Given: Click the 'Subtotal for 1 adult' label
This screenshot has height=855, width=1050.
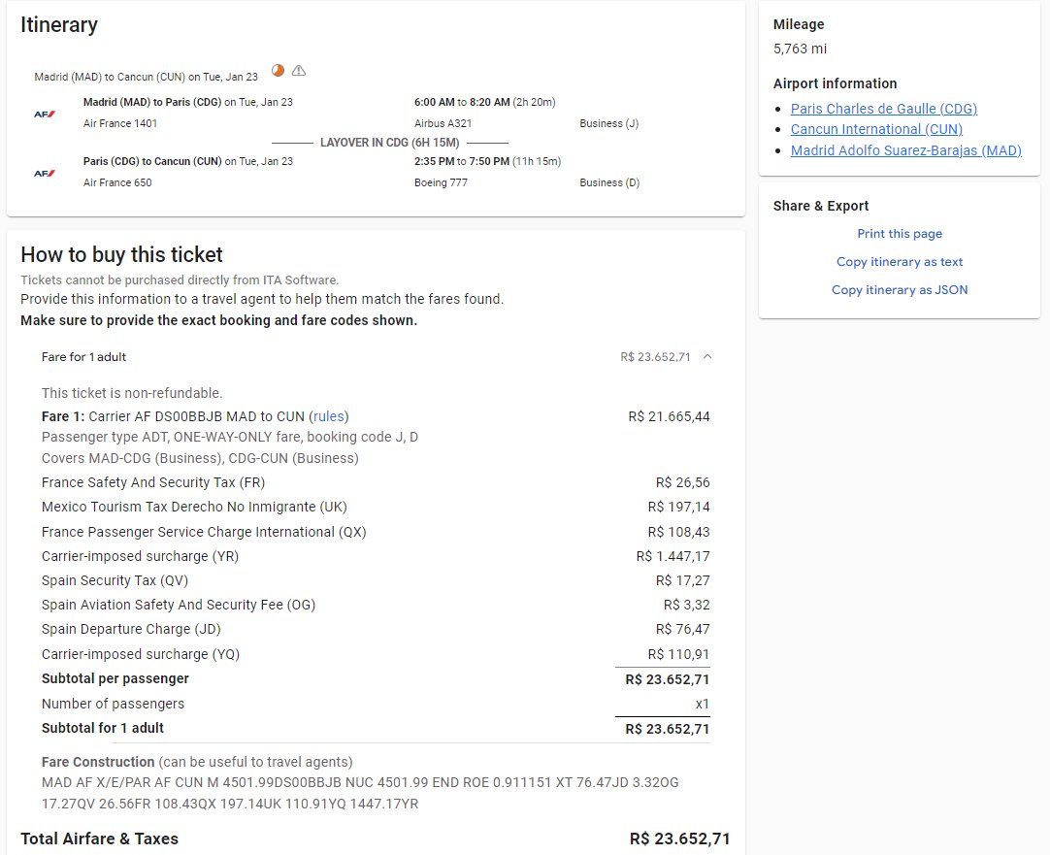Looking at the screenshot, I should pos(103,728).
